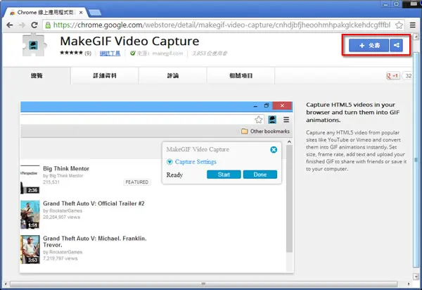Select the Chrome web store tab
422x290 pixels.
pyautogui.click(x=46, y=13)
